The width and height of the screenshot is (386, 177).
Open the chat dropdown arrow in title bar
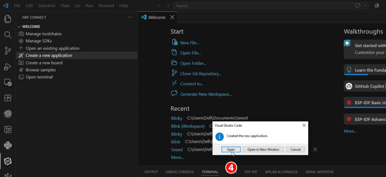[x=366, y=6]
